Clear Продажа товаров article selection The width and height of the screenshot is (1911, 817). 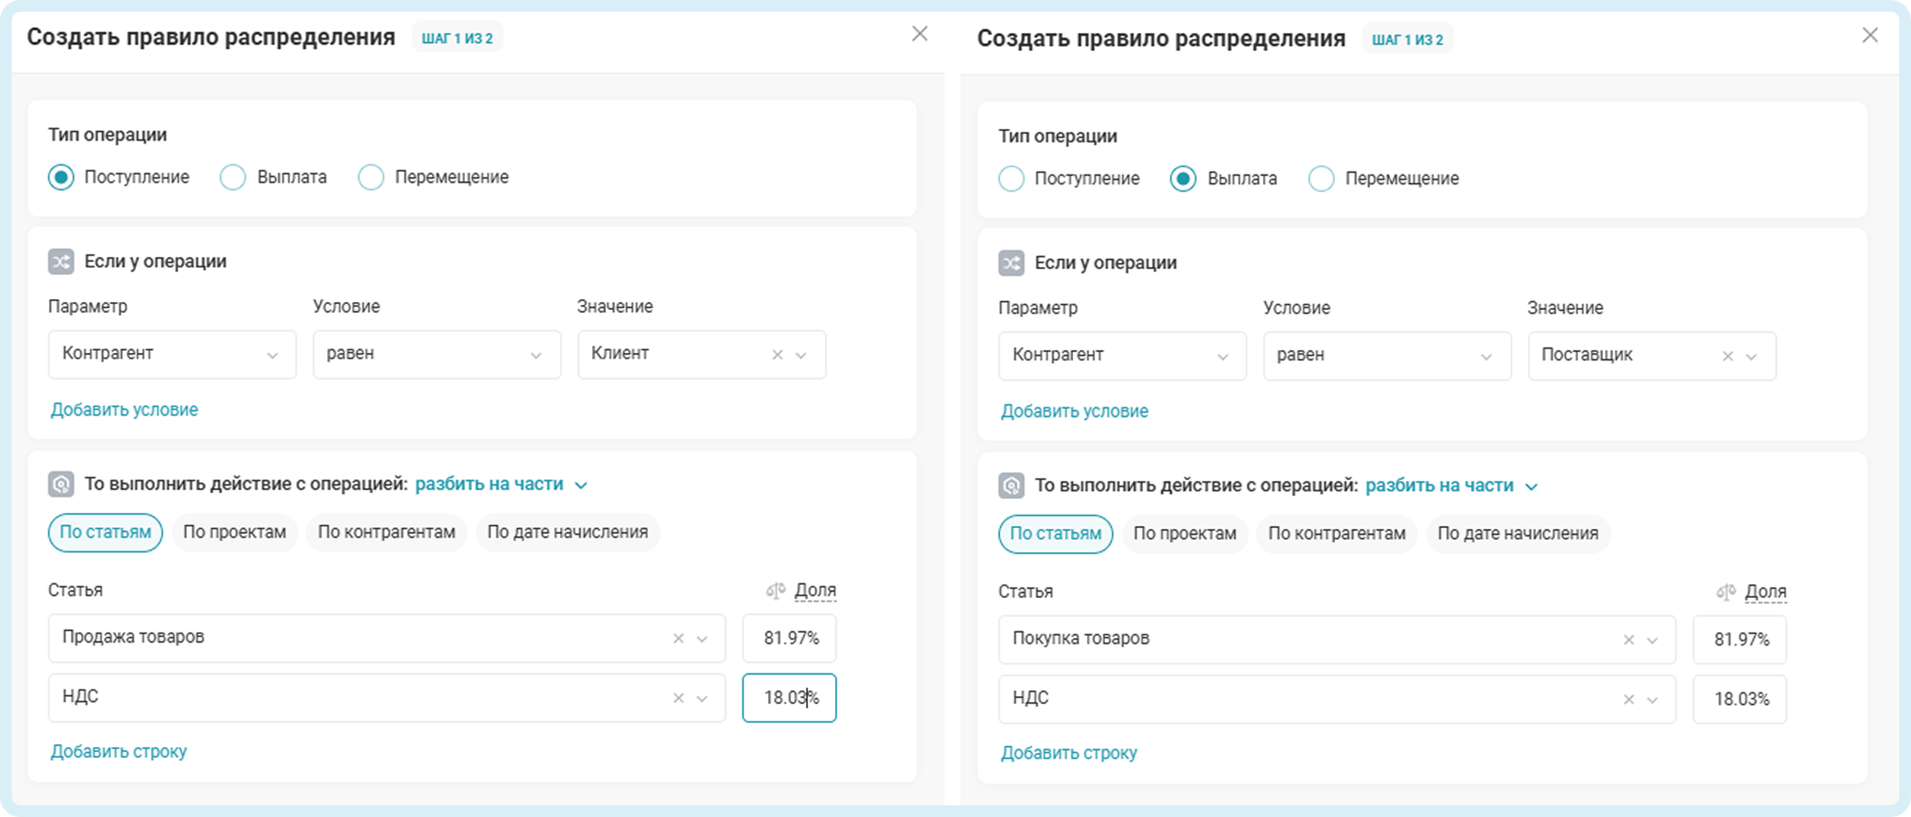click(678, 638)
